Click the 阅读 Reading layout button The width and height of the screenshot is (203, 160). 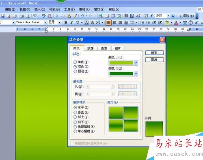[x=186, y=16]
